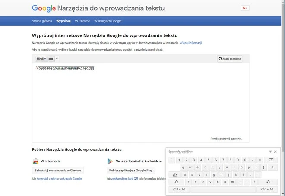Open Znaki specjalne special characters

[230, 59]
